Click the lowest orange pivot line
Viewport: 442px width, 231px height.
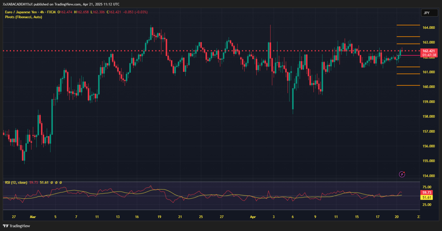[x=408, y=86]
